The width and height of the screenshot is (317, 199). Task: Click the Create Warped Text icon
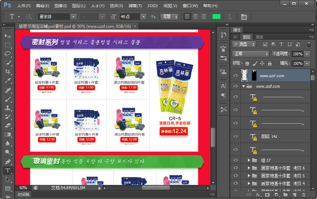pos(230,17)
